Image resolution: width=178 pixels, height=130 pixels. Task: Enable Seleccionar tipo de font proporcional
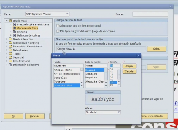(x=58, y=26)
